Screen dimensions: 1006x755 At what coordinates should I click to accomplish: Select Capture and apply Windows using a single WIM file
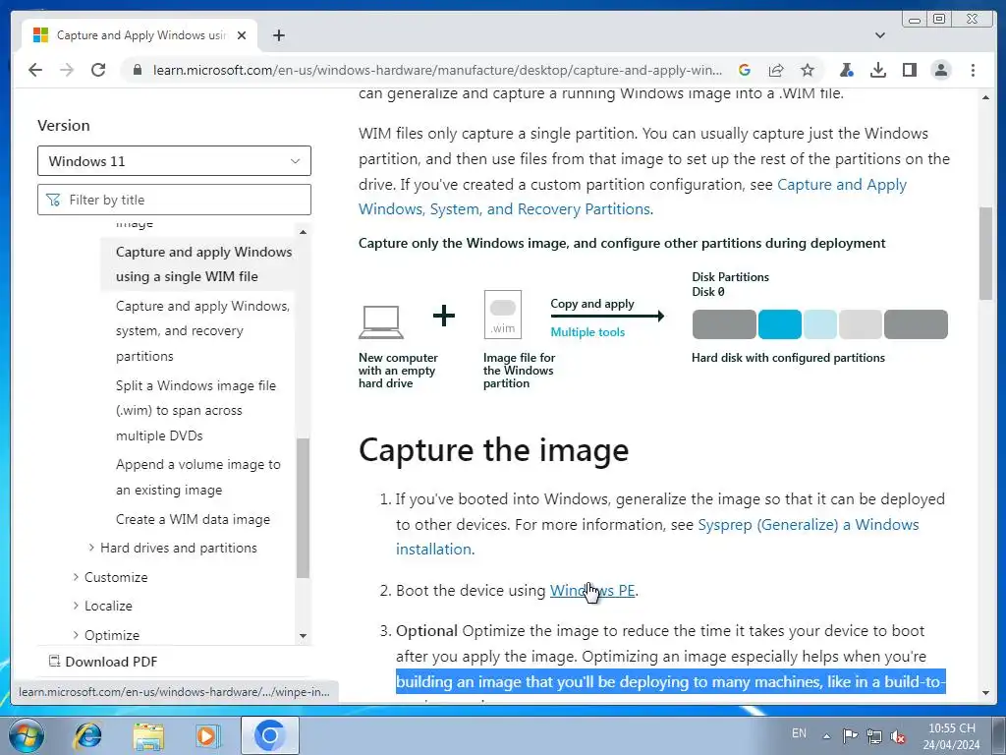[204, 263]
